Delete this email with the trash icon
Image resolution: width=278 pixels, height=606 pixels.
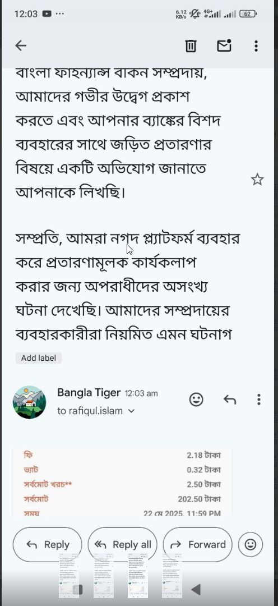[191, 46]
